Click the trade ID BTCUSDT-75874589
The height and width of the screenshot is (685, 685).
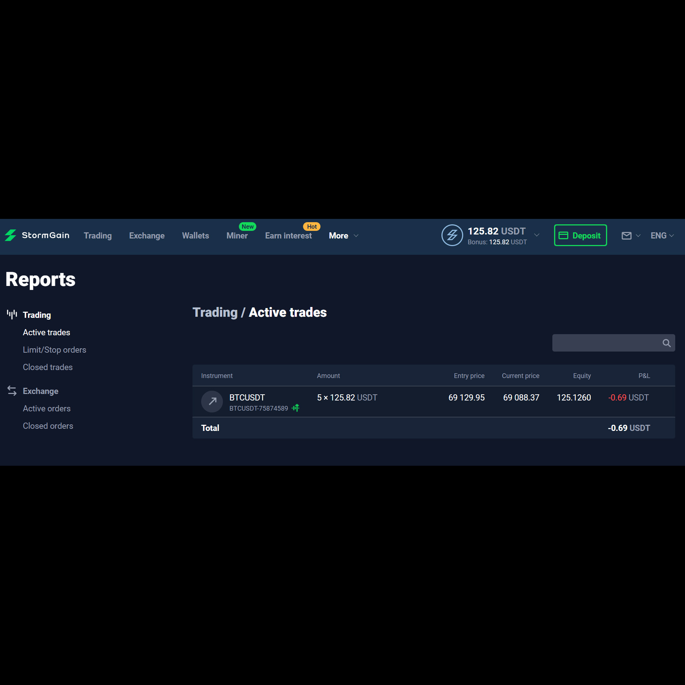(x=259, y=408)
